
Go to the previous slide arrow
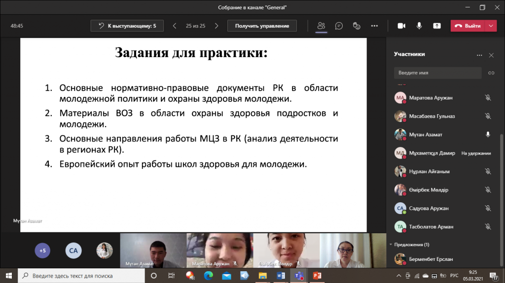175,26
